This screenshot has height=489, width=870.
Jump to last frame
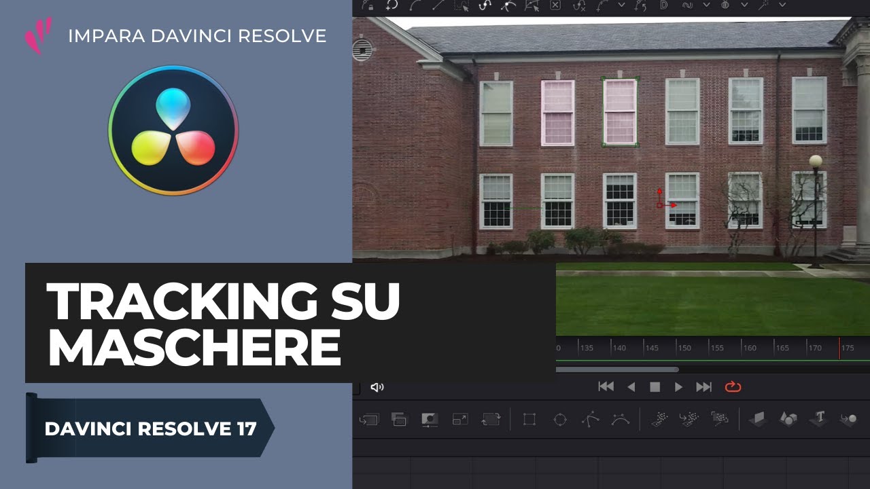point(704,386)
